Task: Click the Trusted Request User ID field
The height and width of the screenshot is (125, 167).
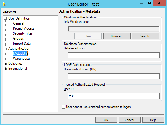Action: click(114, 96)
